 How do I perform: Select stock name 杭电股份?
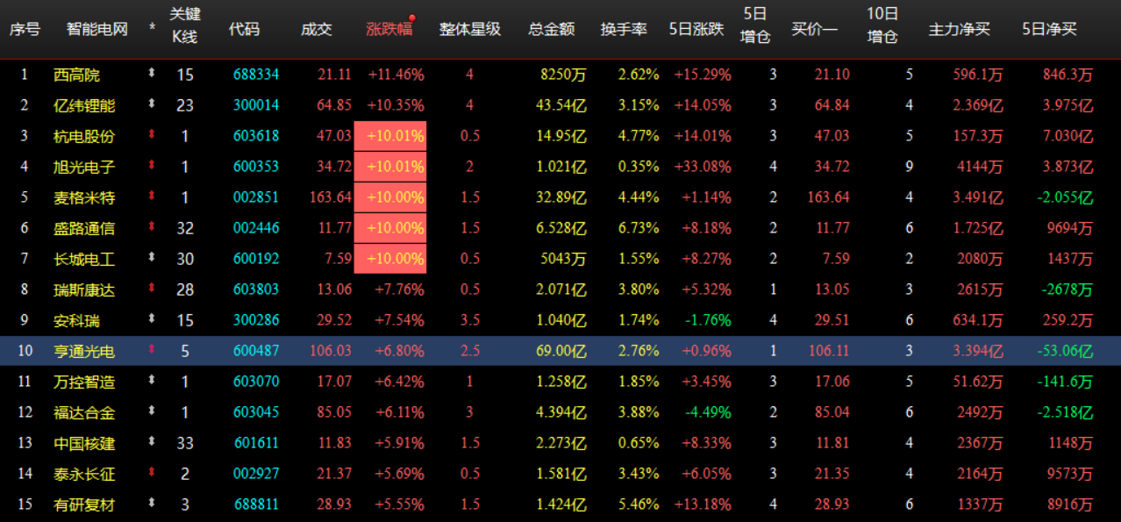[x=84, y=136]
